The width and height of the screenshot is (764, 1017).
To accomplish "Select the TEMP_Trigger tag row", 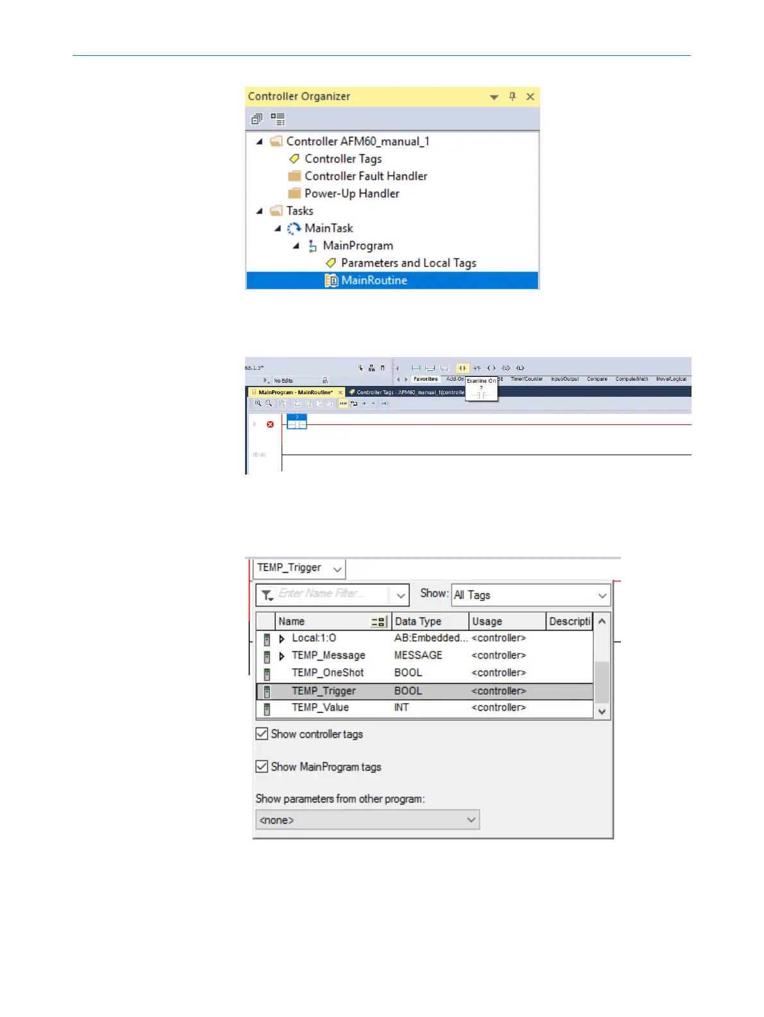I will (x=425, y=691).
